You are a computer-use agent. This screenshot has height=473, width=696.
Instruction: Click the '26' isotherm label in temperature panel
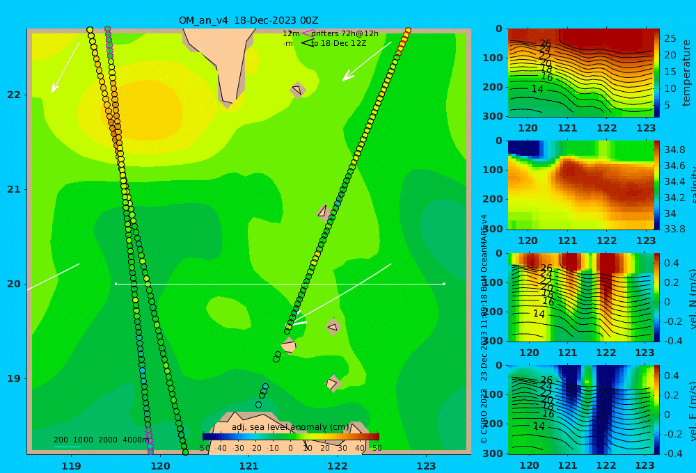pos(545,44)
